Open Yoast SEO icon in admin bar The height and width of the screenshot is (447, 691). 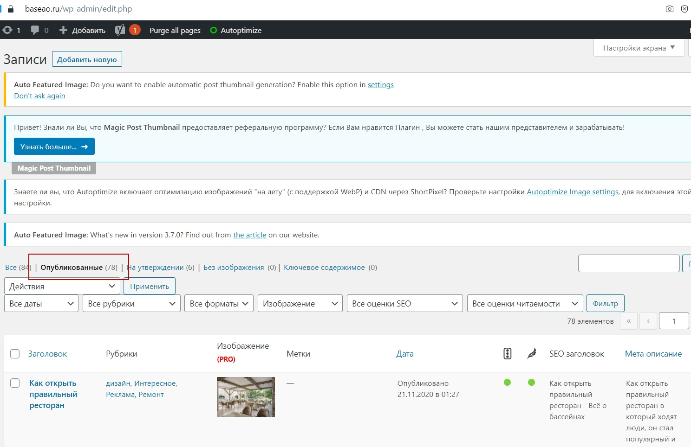point(120,30)
